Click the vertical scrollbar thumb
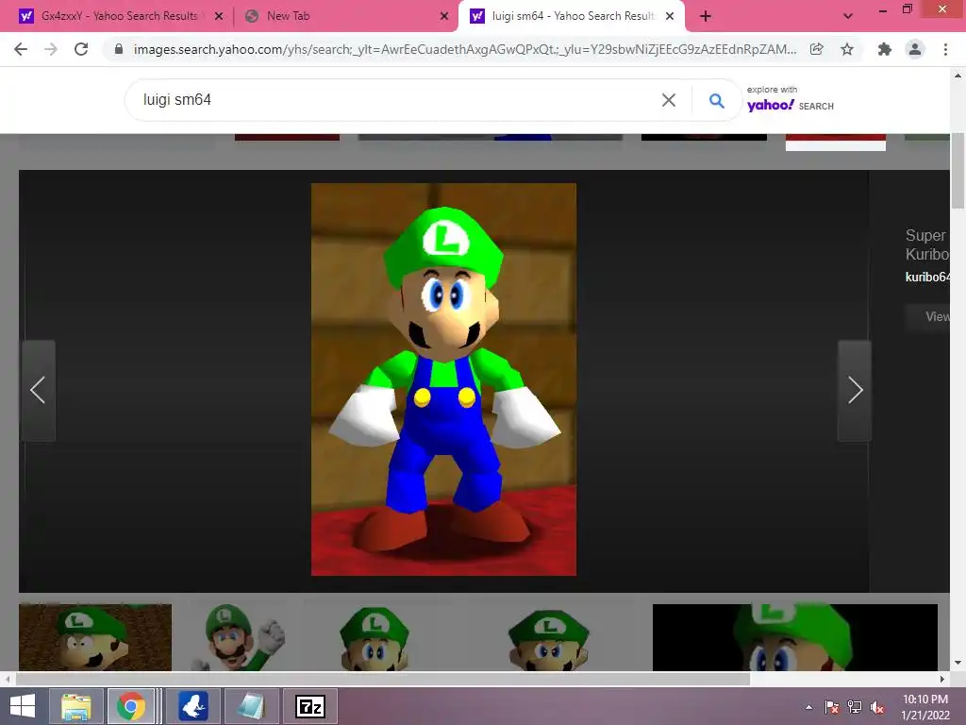Screen dimensions: 966x725 (958, 172)
